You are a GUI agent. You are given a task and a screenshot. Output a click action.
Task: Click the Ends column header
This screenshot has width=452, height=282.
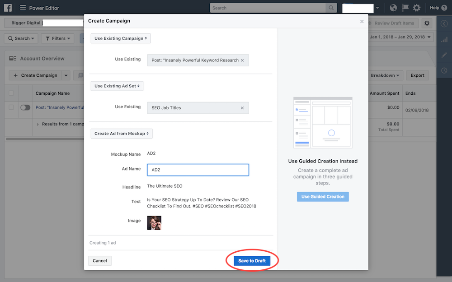click(410, 93)
